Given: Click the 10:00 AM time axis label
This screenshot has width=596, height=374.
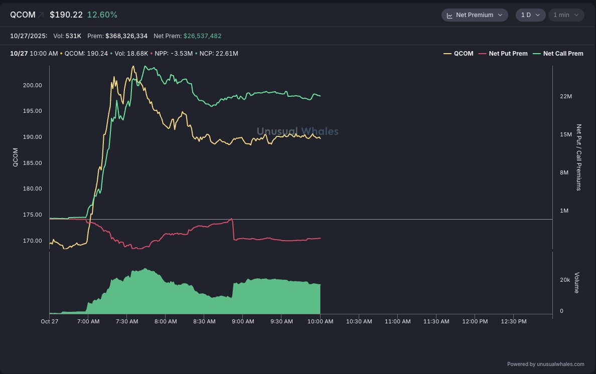Looking at the screenshot, I should click(320, 322).
